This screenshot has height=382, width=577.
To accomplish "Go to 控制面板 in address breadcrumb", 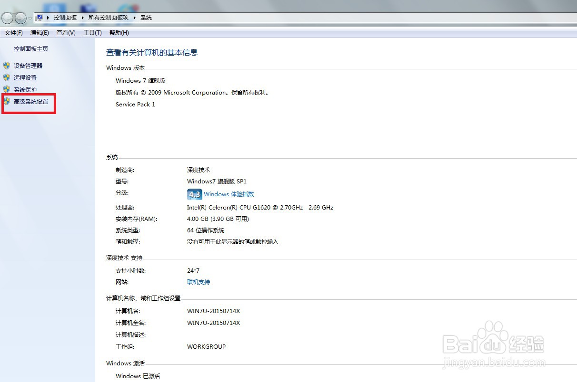I will (65, 18).
